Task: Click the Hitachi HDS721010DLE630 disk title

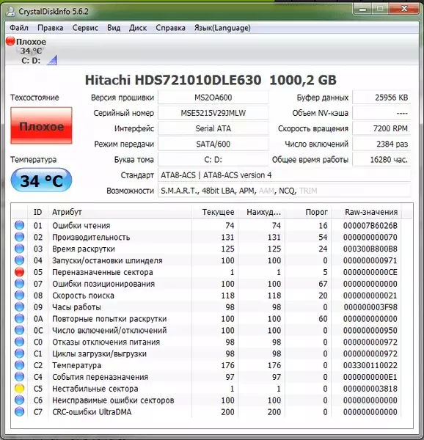Action: pyautogui.click(x=211, y=80)
